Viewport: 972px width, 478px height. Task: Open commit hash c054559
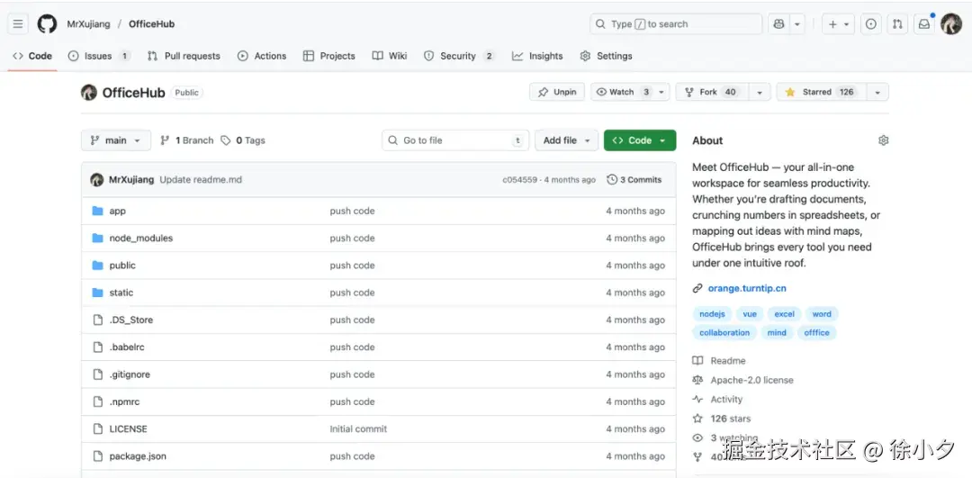pyautogui.click(x=519, y=180)
